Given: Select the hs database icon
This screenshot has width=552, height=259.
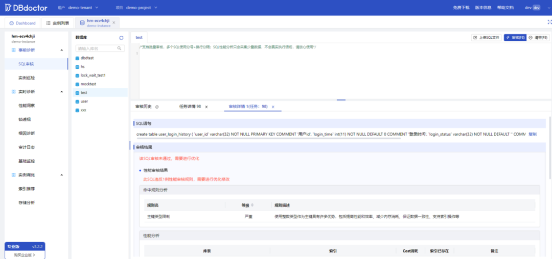Looking at the screenshot, I should (78, 67).
